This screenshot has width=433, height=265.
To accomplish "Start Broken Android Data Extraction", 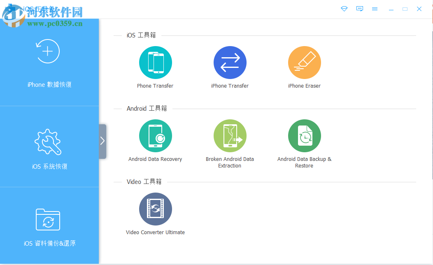I will 230,136.
